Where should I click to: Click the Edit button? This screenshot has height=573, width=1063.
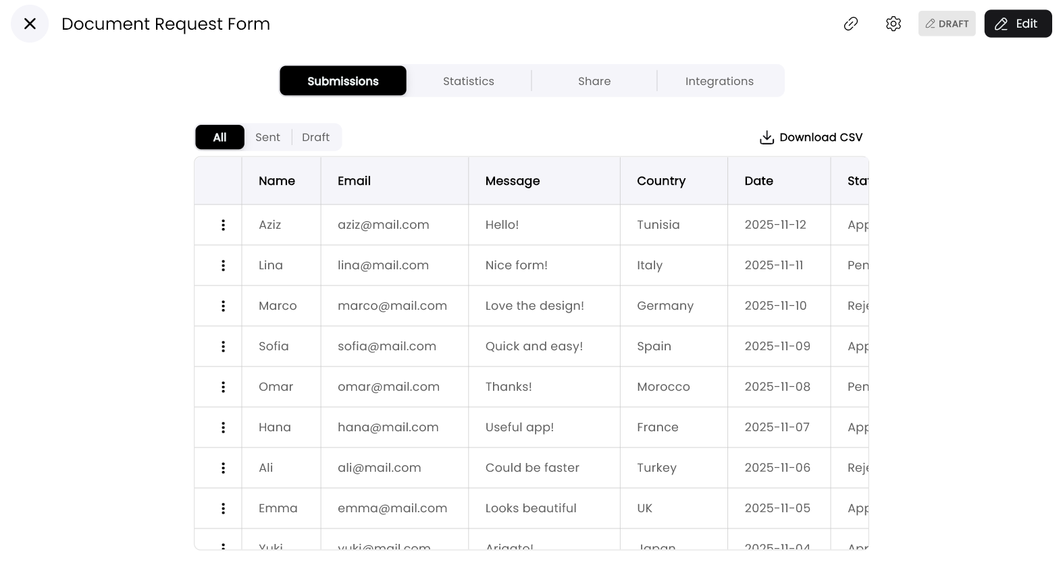pos(1018,24)
